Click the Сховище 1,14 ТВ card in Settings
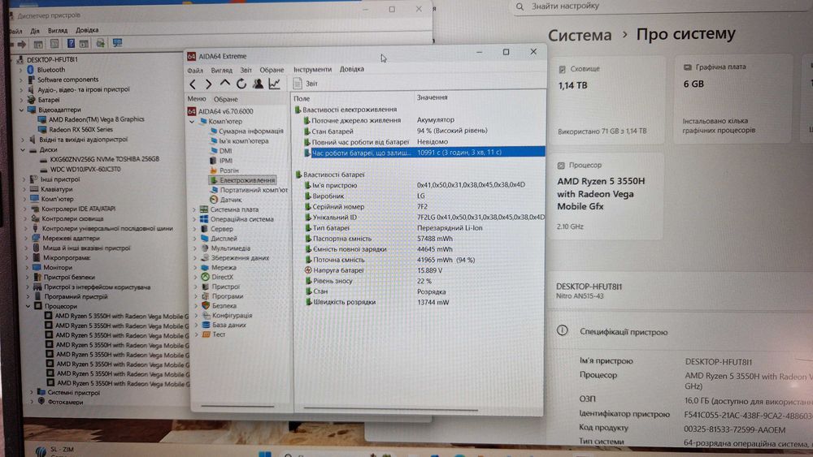The height and width of the screenshot is (457, 813). pos(607,99)
